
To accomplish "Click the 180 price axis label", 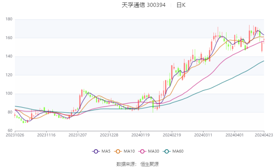I will 9,19.
